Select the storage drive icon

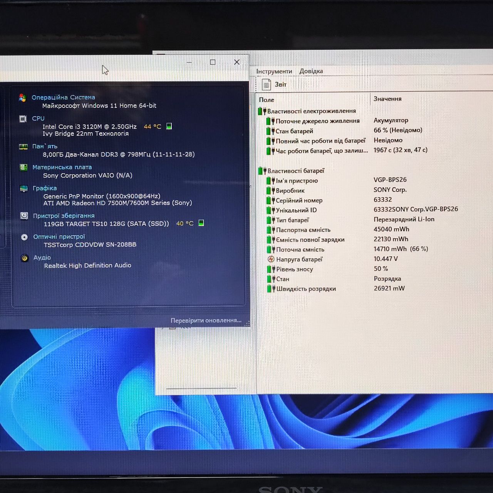[24, 216]
